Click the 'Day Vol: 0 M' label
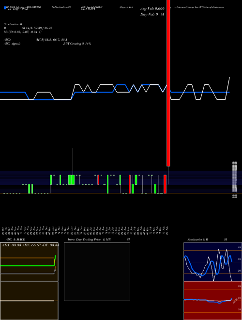Viewport: 242px width, 320px height. point(152,15)
